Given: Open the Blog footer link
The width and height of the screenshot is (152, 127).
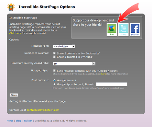Looking at the screenshot, I should (18, 121).
